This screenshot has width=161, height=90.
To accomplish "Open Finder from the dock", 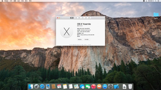I will click(31, 86).
